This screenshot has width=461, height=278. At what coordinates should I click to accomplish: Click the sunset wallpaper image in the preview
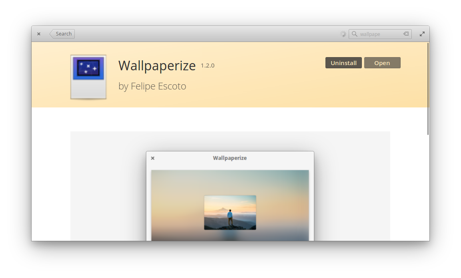pyautogui.click(x=230, y=212)
